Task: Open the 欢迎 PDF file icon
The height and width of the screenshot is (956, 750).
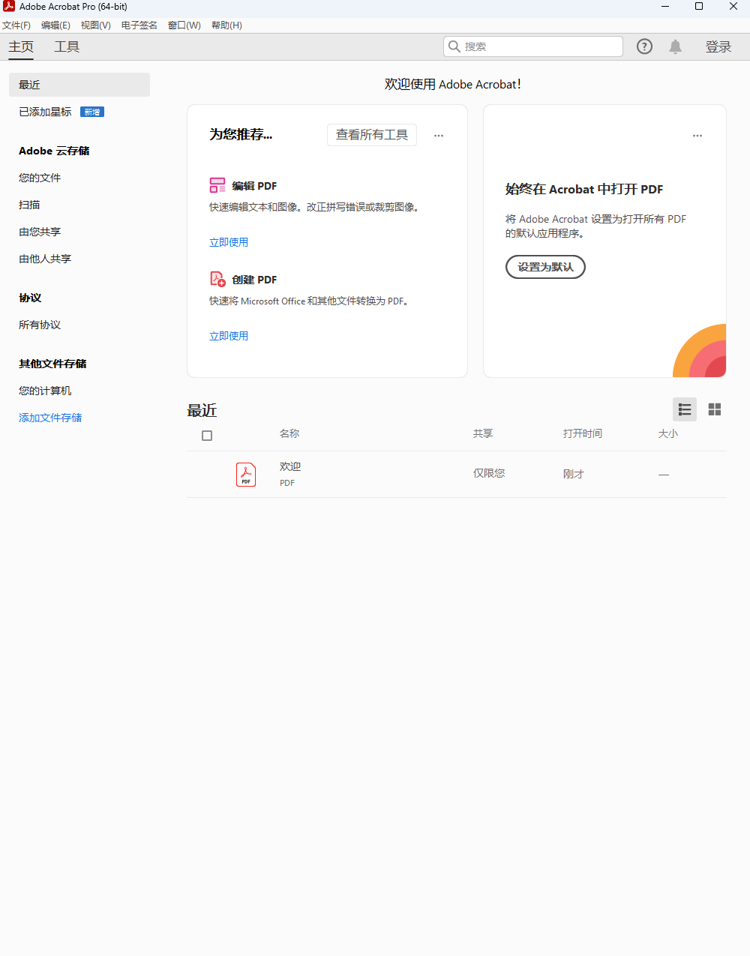Action: pyautogui.click(x=246, y=474)
